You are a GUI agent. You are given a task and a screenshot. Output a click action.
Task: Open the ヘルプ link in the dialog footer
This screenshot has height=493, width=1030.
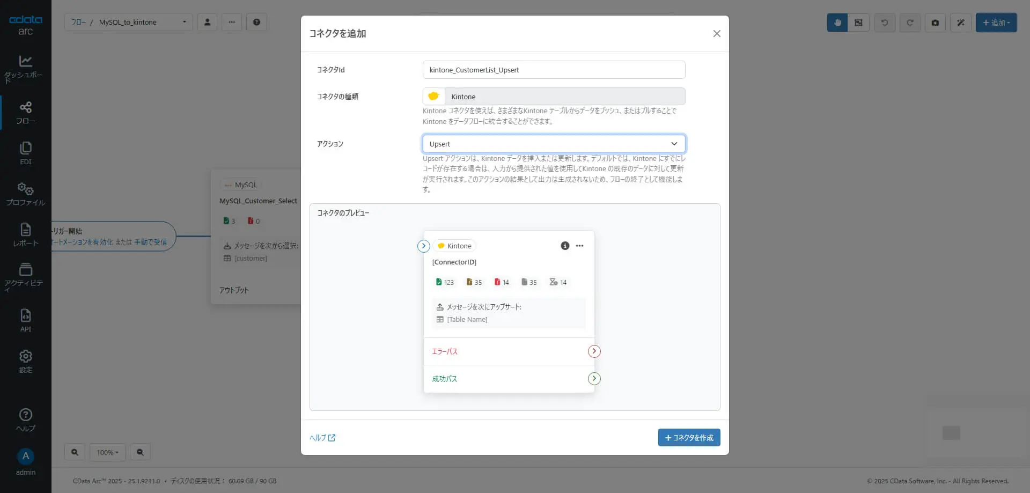coord(322,438)
